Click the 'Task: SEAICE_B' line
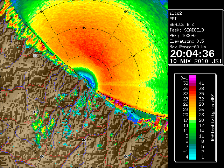The image size is (224, 168). click(187, 30)
